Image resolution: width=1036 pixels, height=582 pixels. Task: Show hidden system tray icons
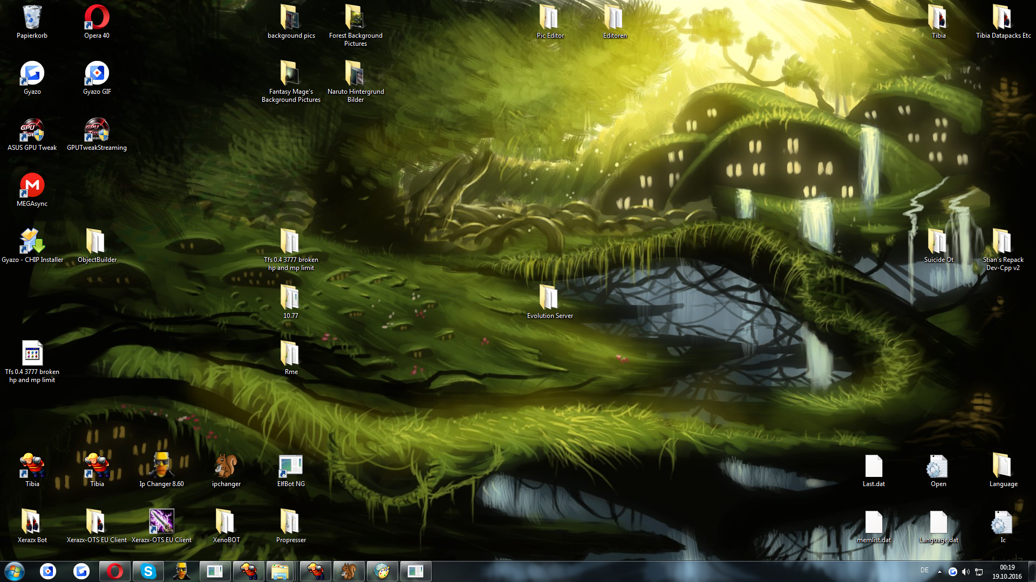point(939,572)
